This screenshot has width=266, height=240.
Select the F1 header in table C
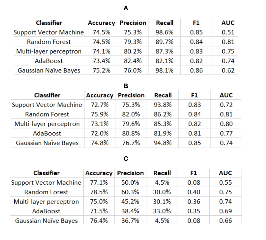(x=193, y=173)
